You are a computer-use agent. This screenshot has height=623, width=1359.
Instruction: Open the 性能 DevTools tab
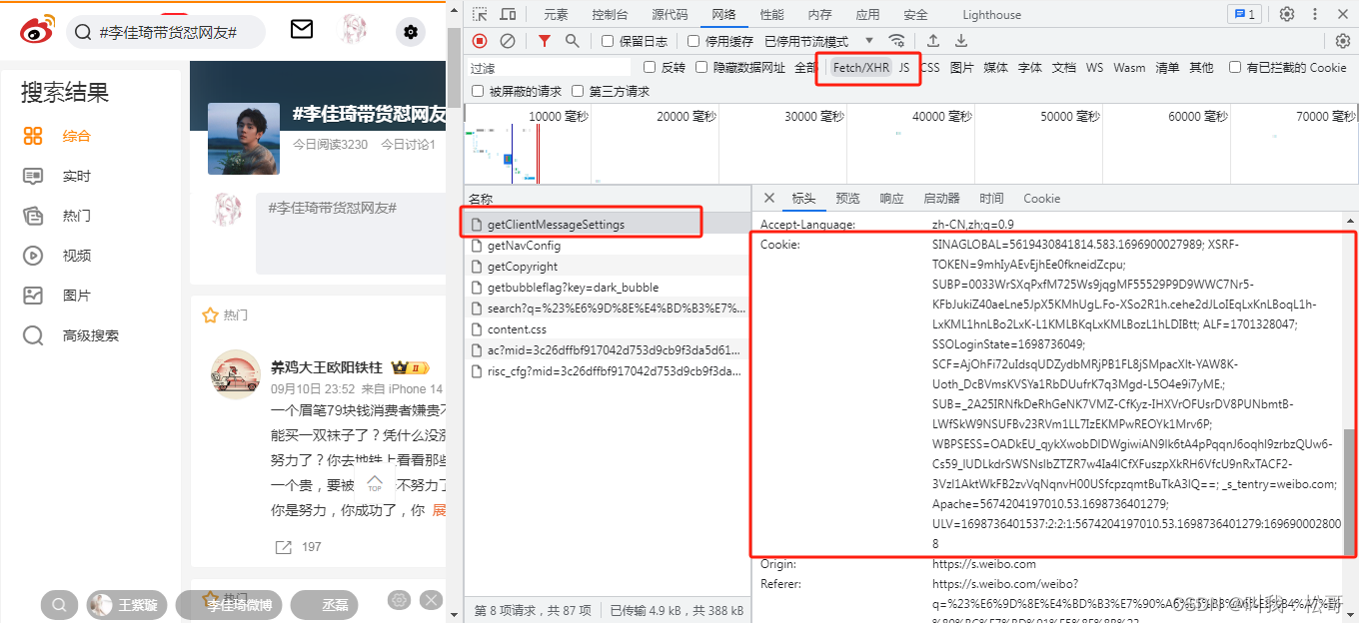[771, 14]
